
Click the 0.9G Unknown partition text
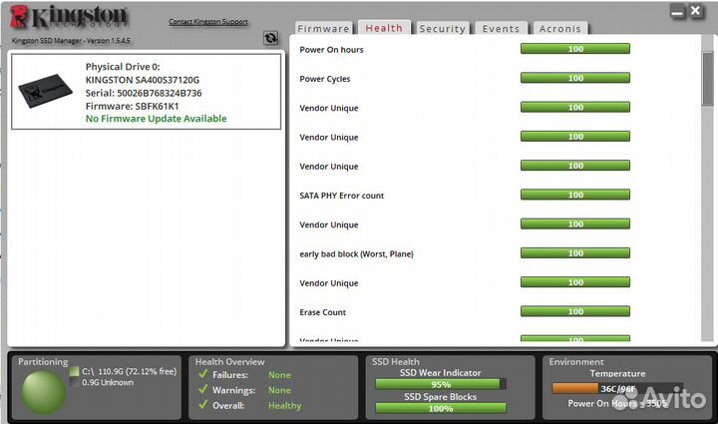[x=108, y=382]
